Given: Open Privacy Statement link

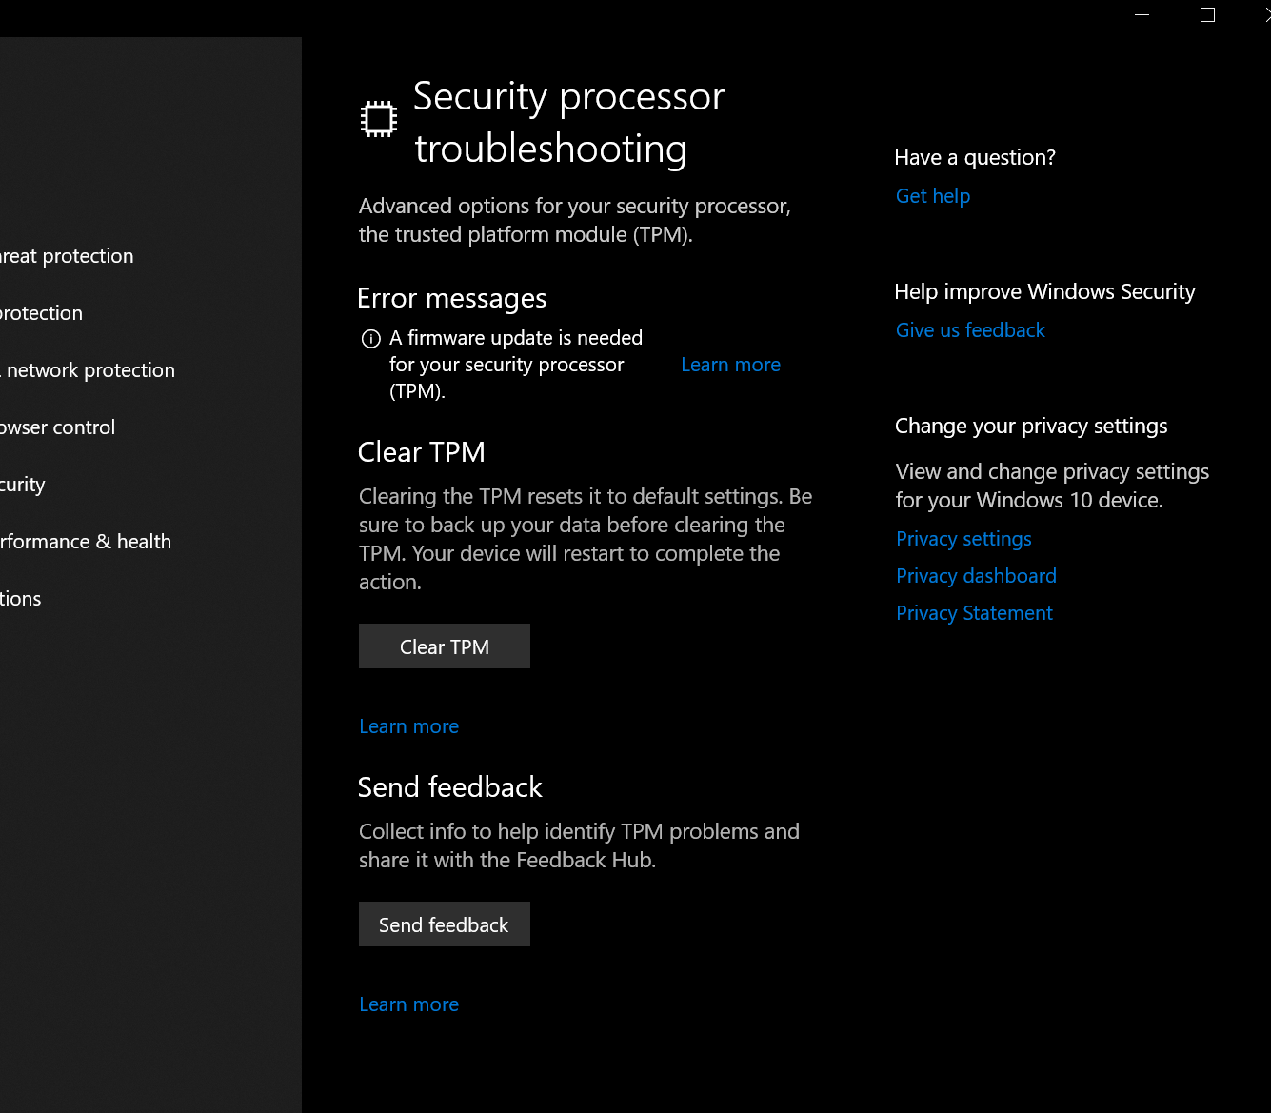Looking at the screenshot, I should (x=974, y=613).
